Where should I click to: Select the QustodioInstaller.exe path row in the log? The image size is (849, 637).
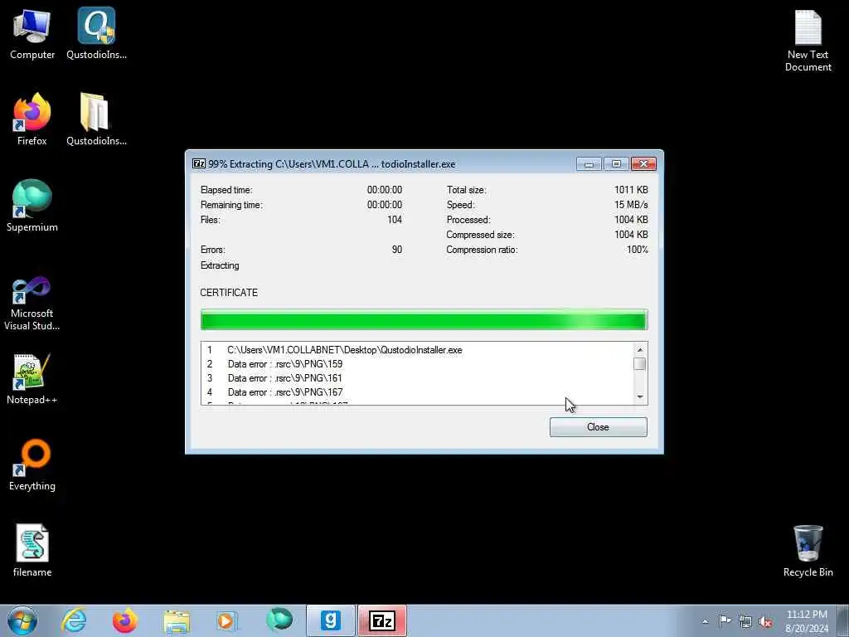tap(417, 350)
